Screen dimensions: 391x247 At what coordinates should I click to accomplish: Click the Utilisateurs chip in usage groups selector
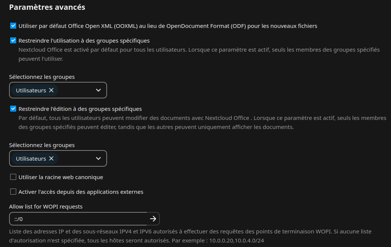31,91
